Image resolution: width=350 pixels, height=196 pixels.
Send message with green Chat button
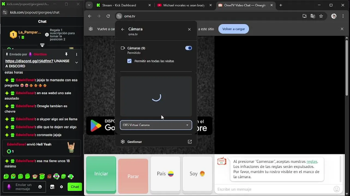coord(75,187)
